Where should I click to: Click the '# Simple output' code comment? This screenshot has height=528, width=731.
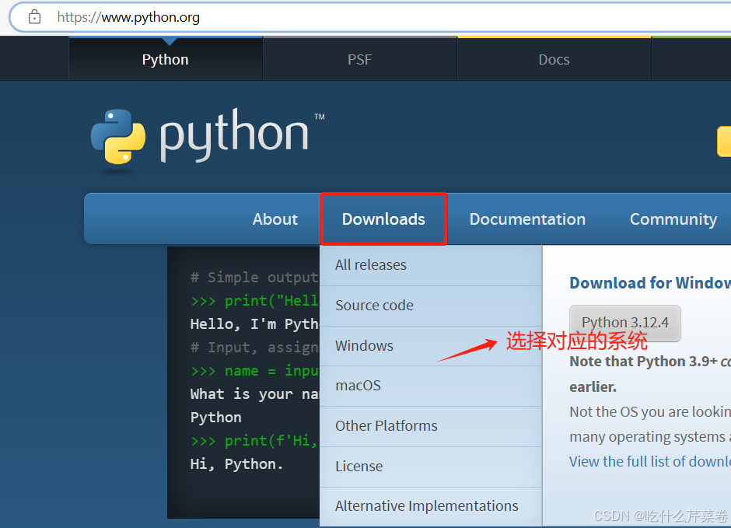click(254, 278)
